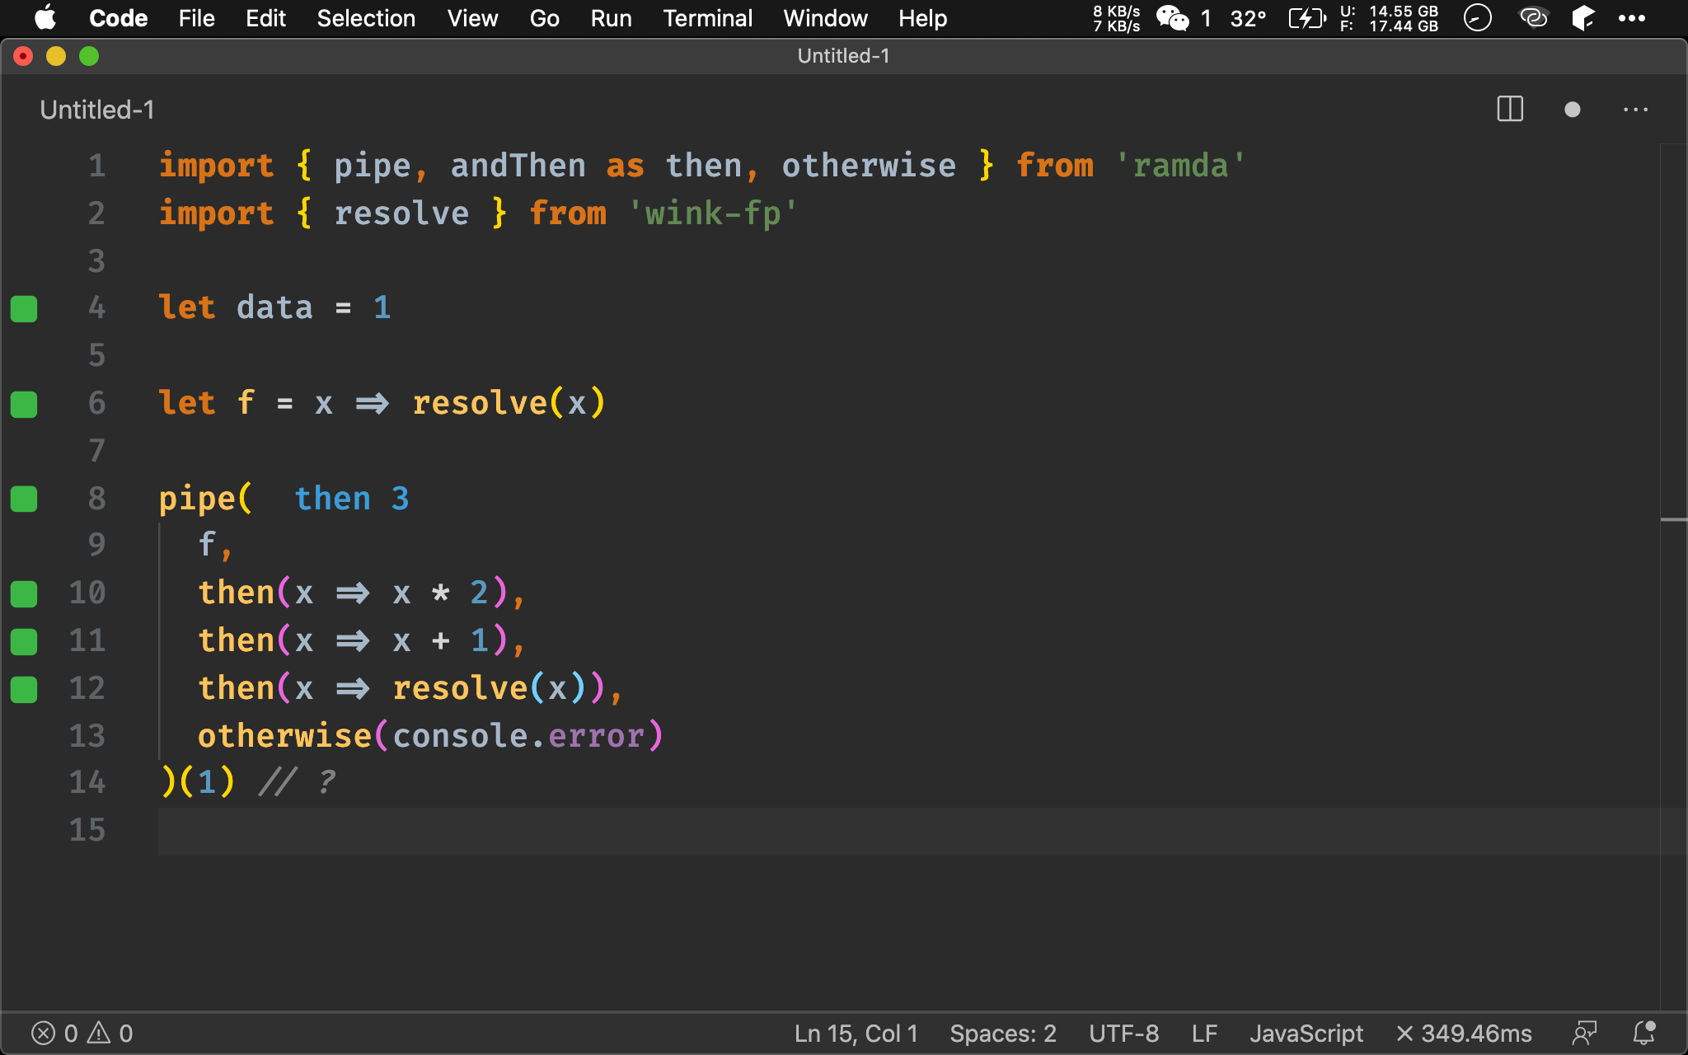Screen dimensions: 1688x1055
Task: Click the green coverage marker on line 12
Action: (x=24, y=689)
